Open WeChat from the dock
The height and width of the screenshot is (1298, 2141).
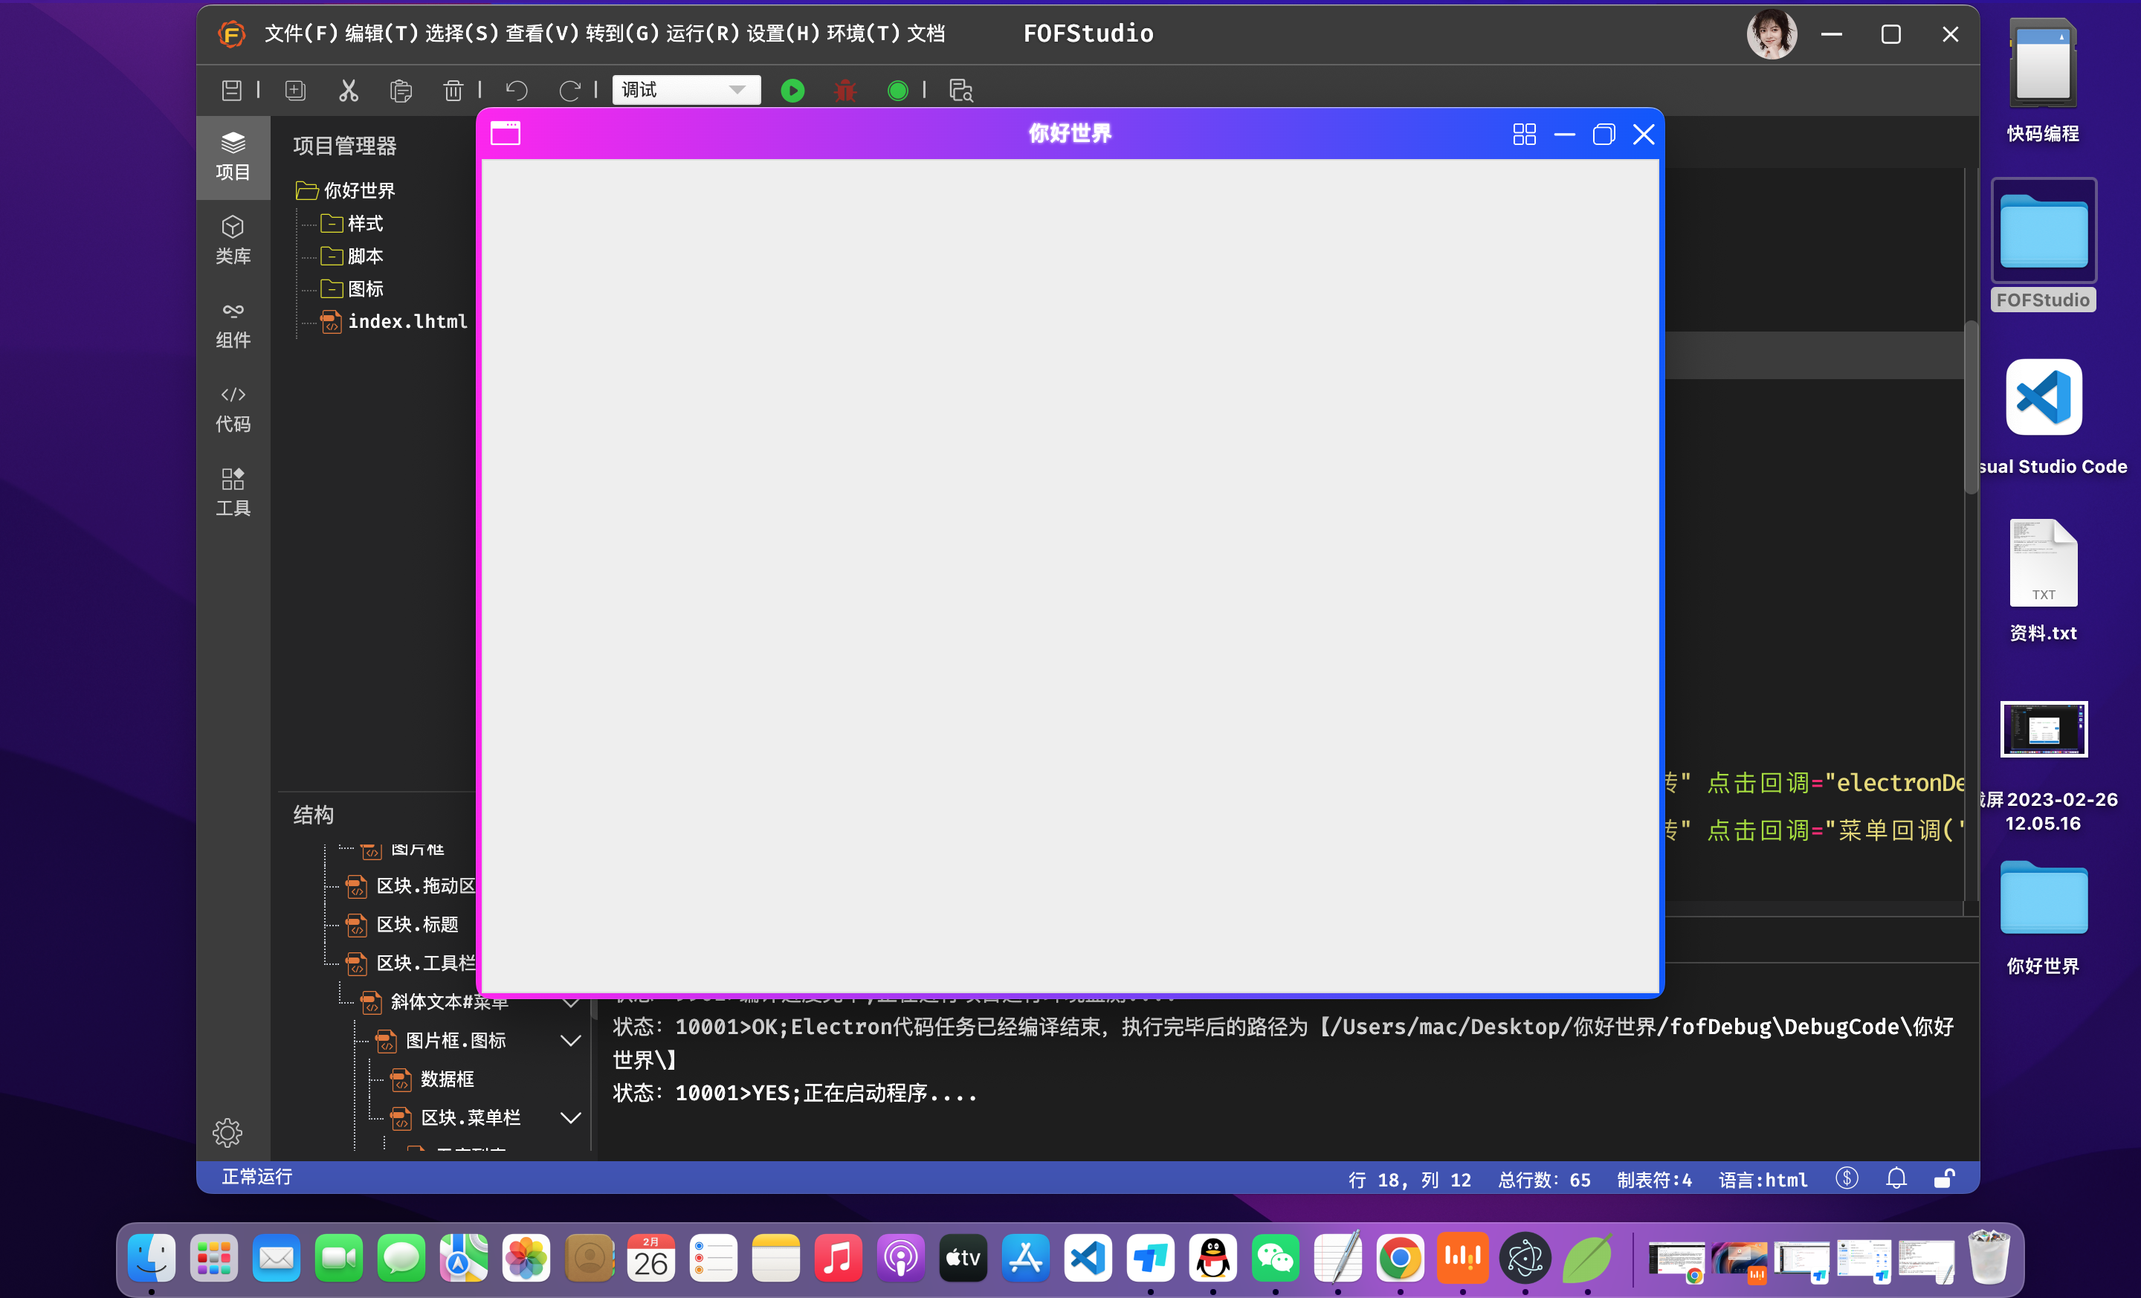coord(1275,1257)
